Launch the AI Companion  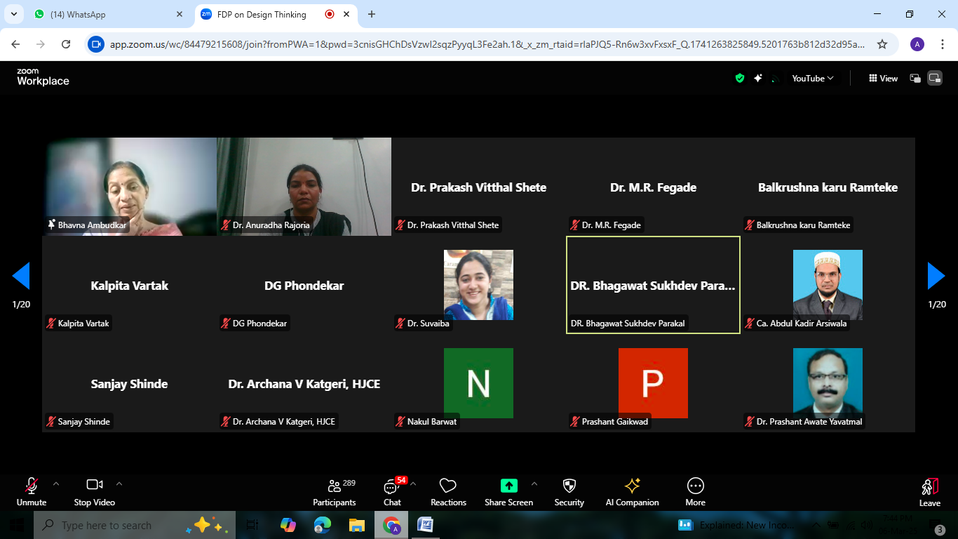tap(632, 491)
